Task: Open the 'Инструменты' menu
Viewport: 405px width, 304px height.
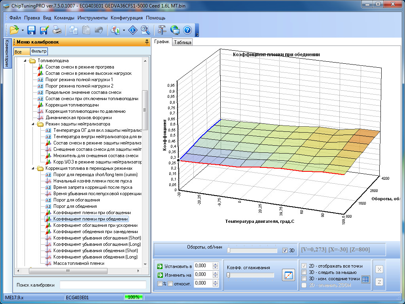Action: (x=92, y=18)
